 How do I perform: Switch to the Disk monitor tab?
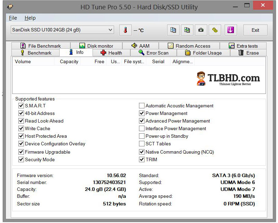tap(96, 46)
